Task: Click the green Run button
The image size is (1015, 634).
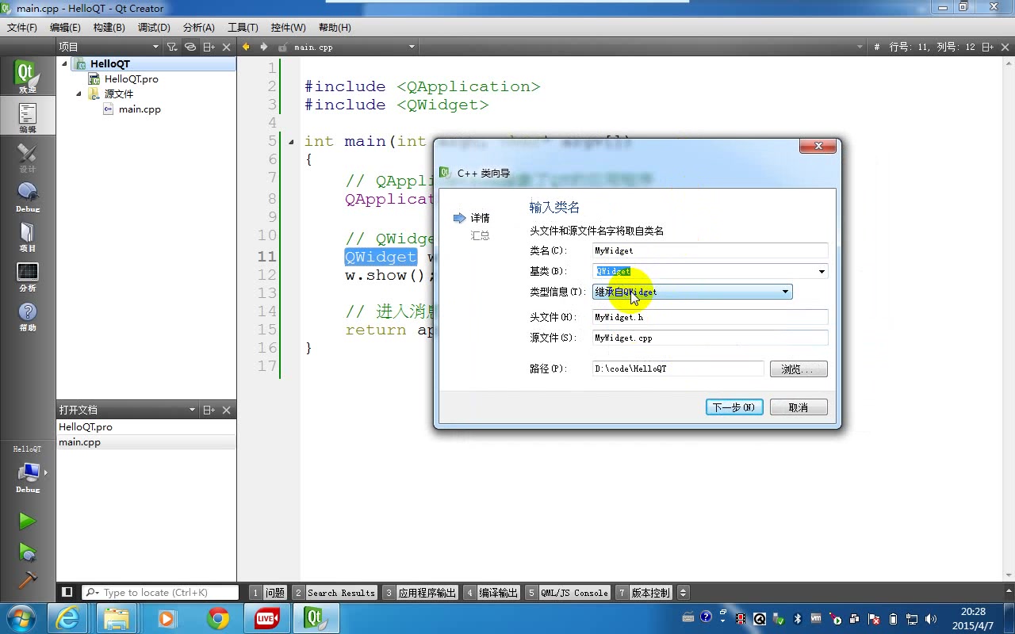Action: 27,521
